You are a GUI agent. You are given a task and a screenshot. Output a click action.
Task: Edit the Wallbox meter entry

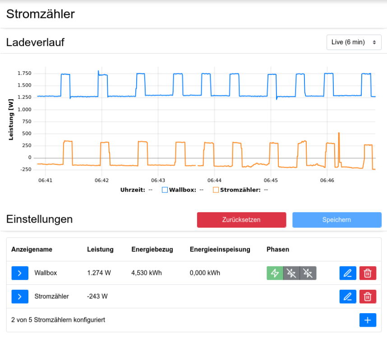click(x=347, y=273)
